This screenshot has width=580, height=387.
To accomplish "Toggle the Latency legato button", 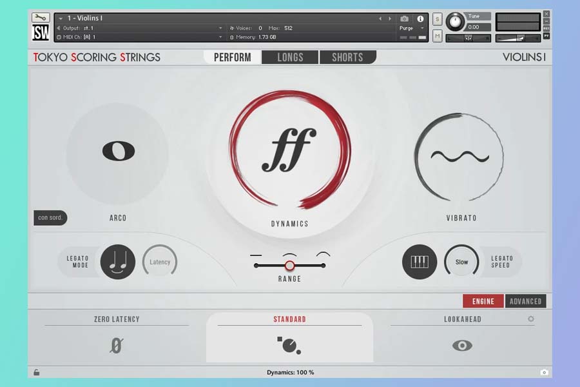I will (160, 262).
